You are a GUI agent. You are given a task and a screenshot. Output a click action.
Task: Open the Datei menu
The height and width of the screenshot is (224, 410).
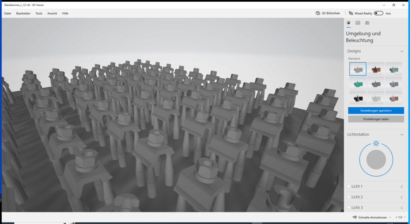coord(8,13)
